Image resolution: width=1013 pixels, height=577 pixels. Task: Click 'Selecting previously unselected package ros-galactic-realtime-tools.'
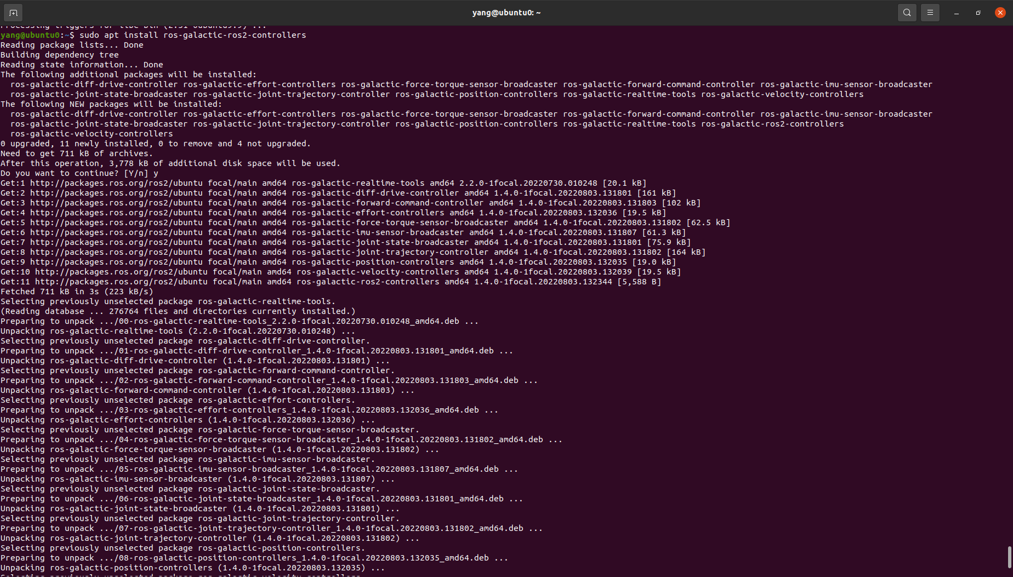point(168,301)
